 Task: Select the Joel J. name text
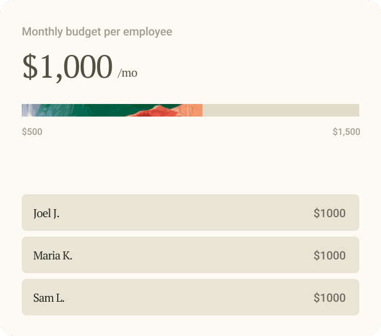[46, 213]
